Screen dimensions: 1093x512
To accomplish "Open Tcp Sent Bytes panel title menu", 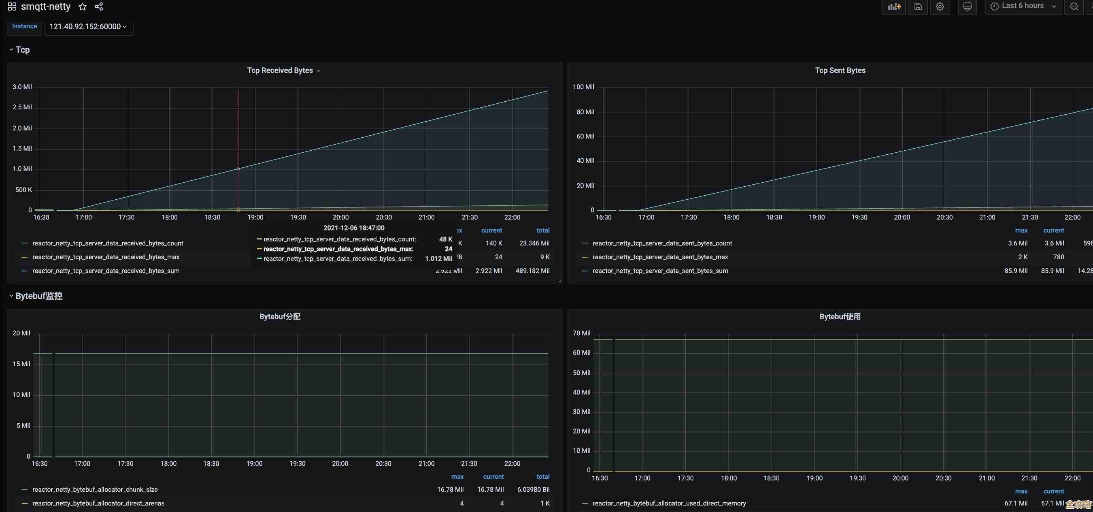I will [840, 70].
